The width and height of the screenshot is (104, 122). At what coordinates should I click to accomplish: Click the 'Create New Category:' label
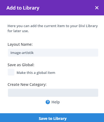click(x=27, y=85)
